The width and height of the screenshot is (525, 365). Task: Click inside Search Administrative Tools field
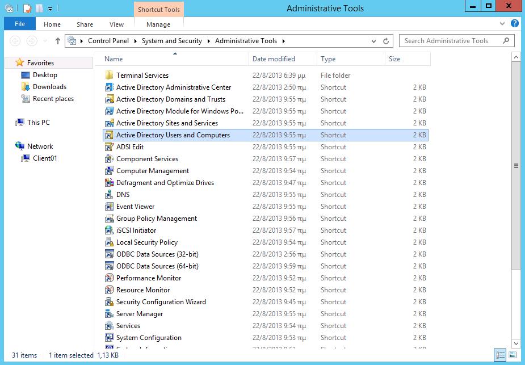(x=456, y=41)
